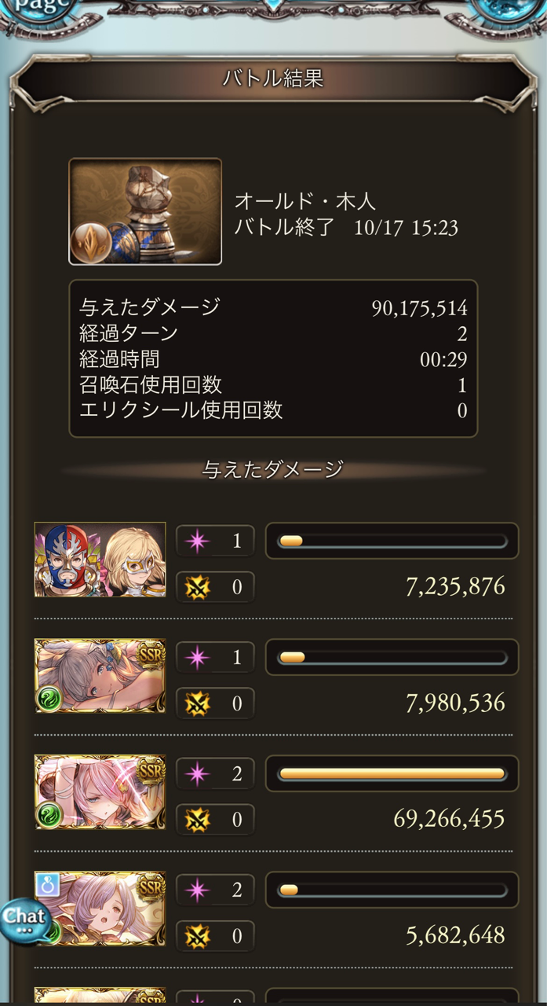Select the pink-haired SSR character portrait

point(100,792)
